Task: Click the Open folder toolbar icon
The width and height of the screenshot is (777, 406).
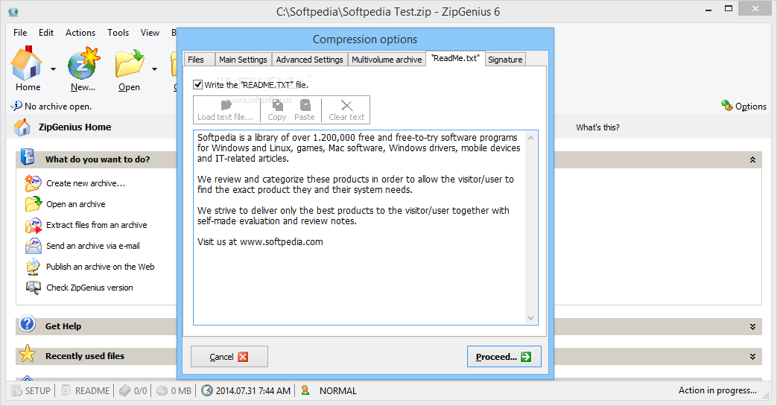Action: point(130,63)
